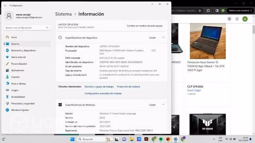The height and width of the screenshot is (143, 255).
Task: Click the Accesibilidad figure icon
Action: 7,97
